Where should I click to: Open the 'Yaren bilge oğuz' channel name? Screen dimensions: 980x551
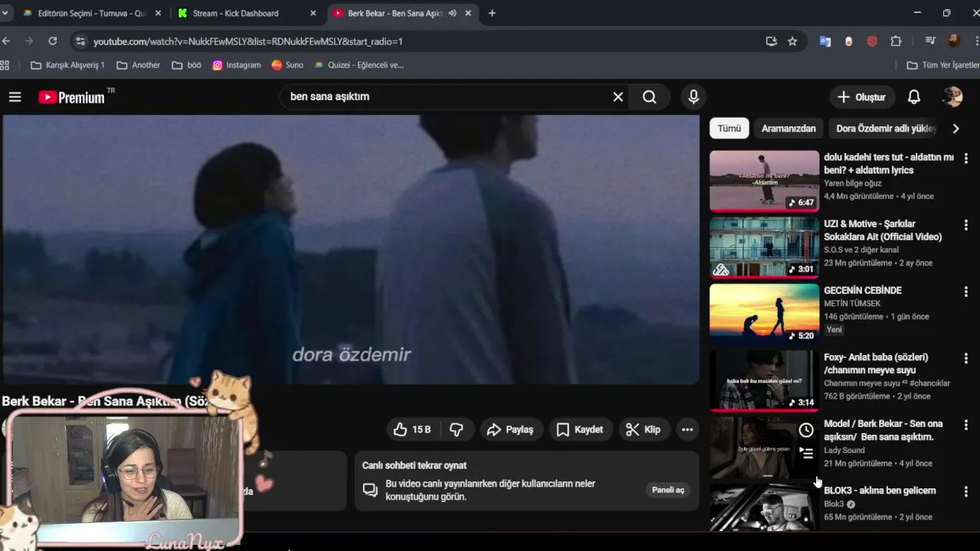(x=852, y=184)
